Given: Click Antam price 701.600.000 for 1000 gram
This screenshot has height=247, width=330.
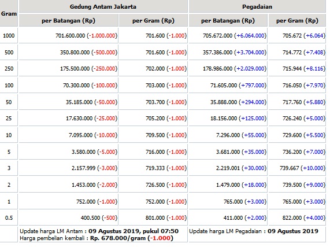Looking at the screenshot, I should [x=70, y=36].
